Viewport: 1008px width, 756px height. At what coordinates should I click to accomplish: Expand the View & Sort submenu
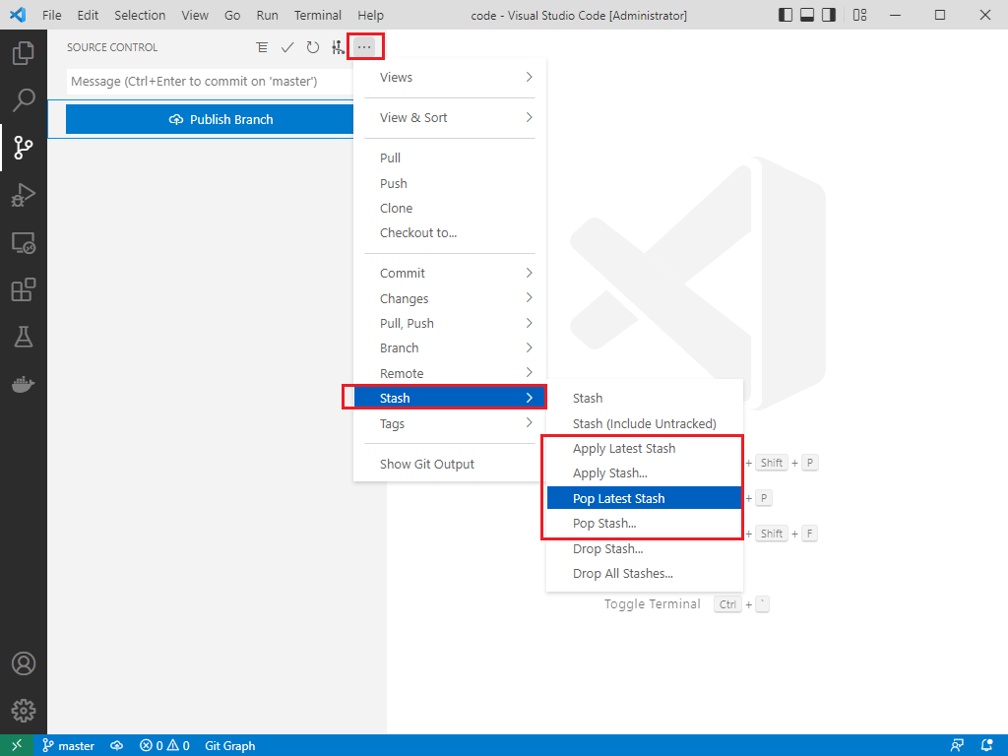(x=449, y=118)
